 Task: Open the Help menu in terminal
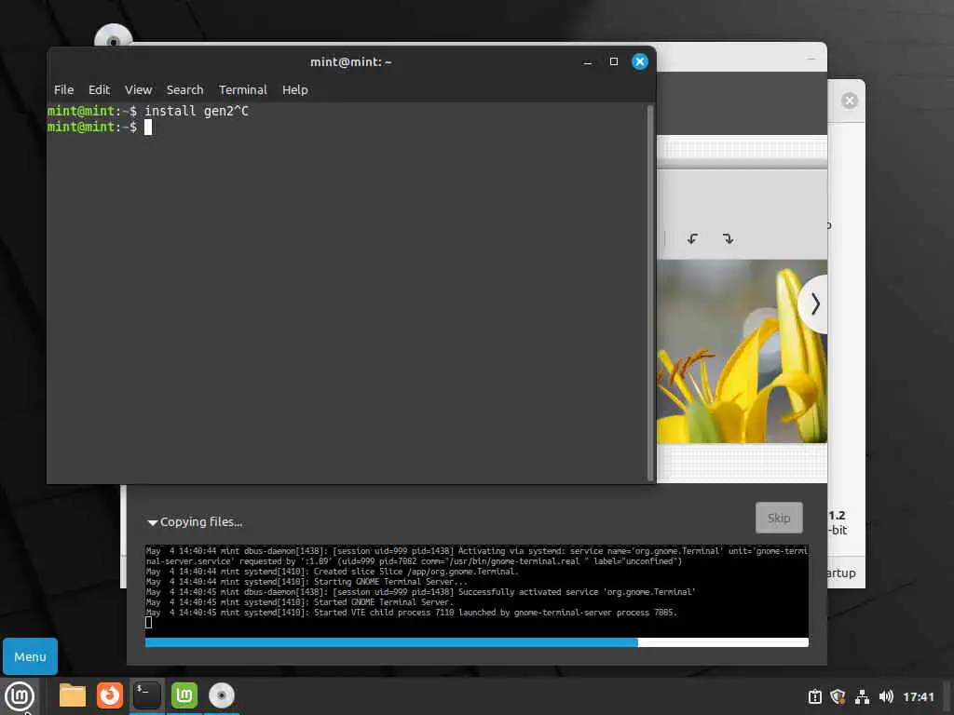(295, 90)
